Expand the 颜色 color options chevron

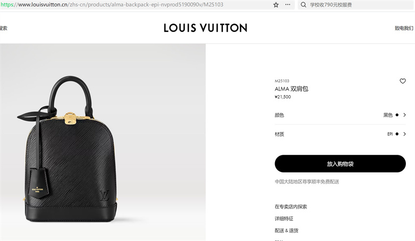coord(404,115)
